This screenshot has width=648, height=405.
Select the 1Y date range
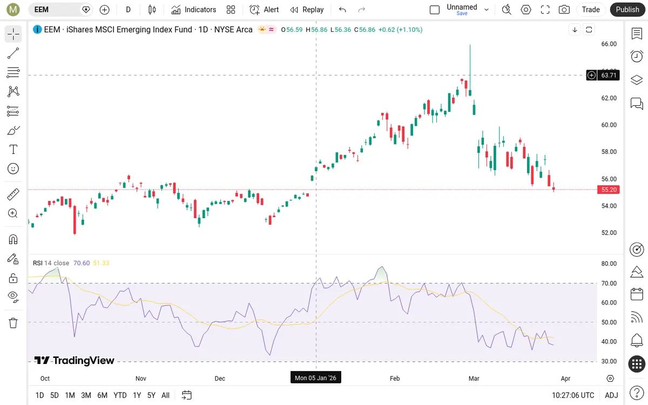137,395
